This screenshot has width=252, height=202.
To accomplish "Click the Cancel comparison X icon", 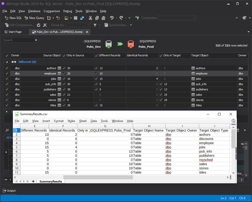I will [x=45, y=25].
